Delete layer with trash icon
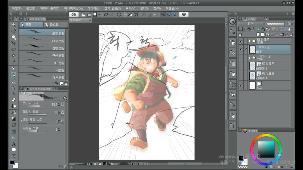This screenshot has height=170, width=303. coord(291,35)
